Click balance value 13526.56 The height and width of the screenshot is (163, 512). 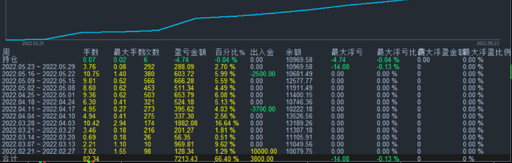(x=299, y=116)
